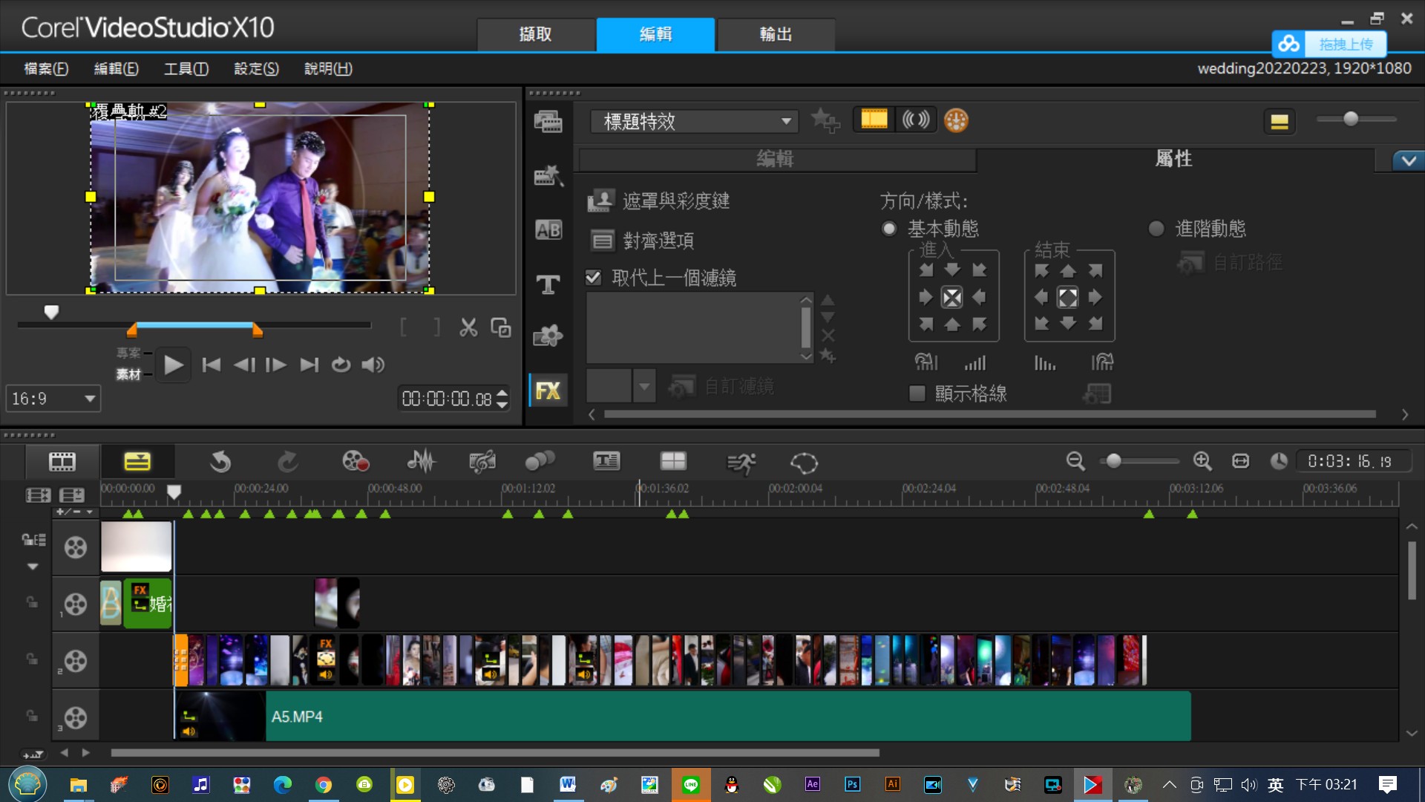Screen dimensions: 1425x802
Task: Jump to the start of clip
Action: [212, 365]
